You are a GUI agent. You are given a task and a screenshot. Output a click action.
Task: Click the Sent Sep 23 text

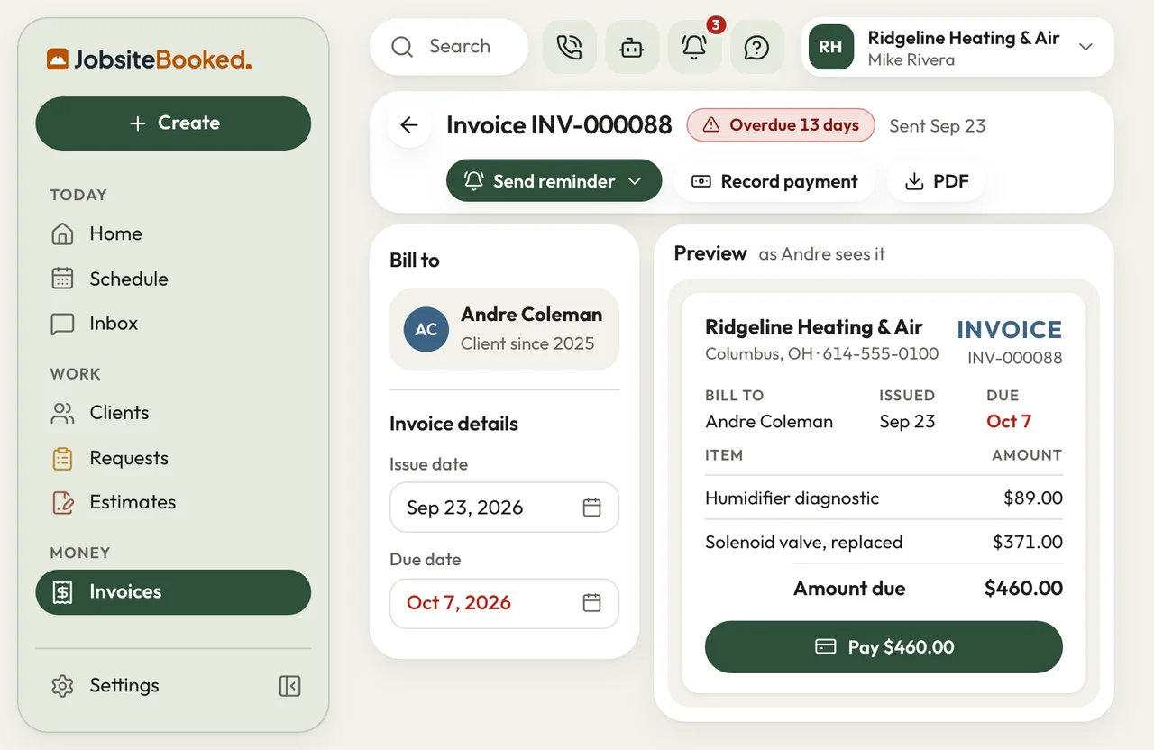click(x=938, y=126)
